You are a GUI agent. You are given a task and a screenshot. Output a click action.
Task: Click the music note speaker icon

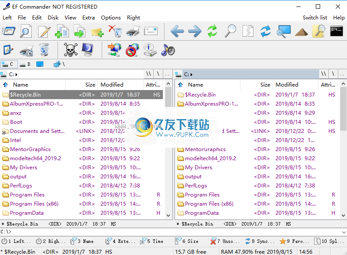168,50
